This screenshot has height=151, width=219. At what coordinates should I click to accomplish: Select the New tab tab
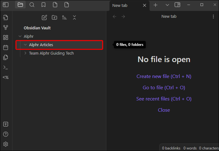point(125,5)
